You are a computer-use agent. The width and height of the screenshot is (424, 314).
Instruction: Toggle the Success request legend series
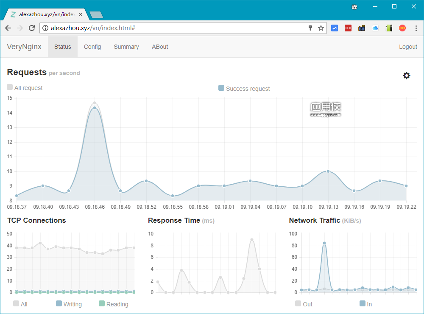tap(244, 88)
